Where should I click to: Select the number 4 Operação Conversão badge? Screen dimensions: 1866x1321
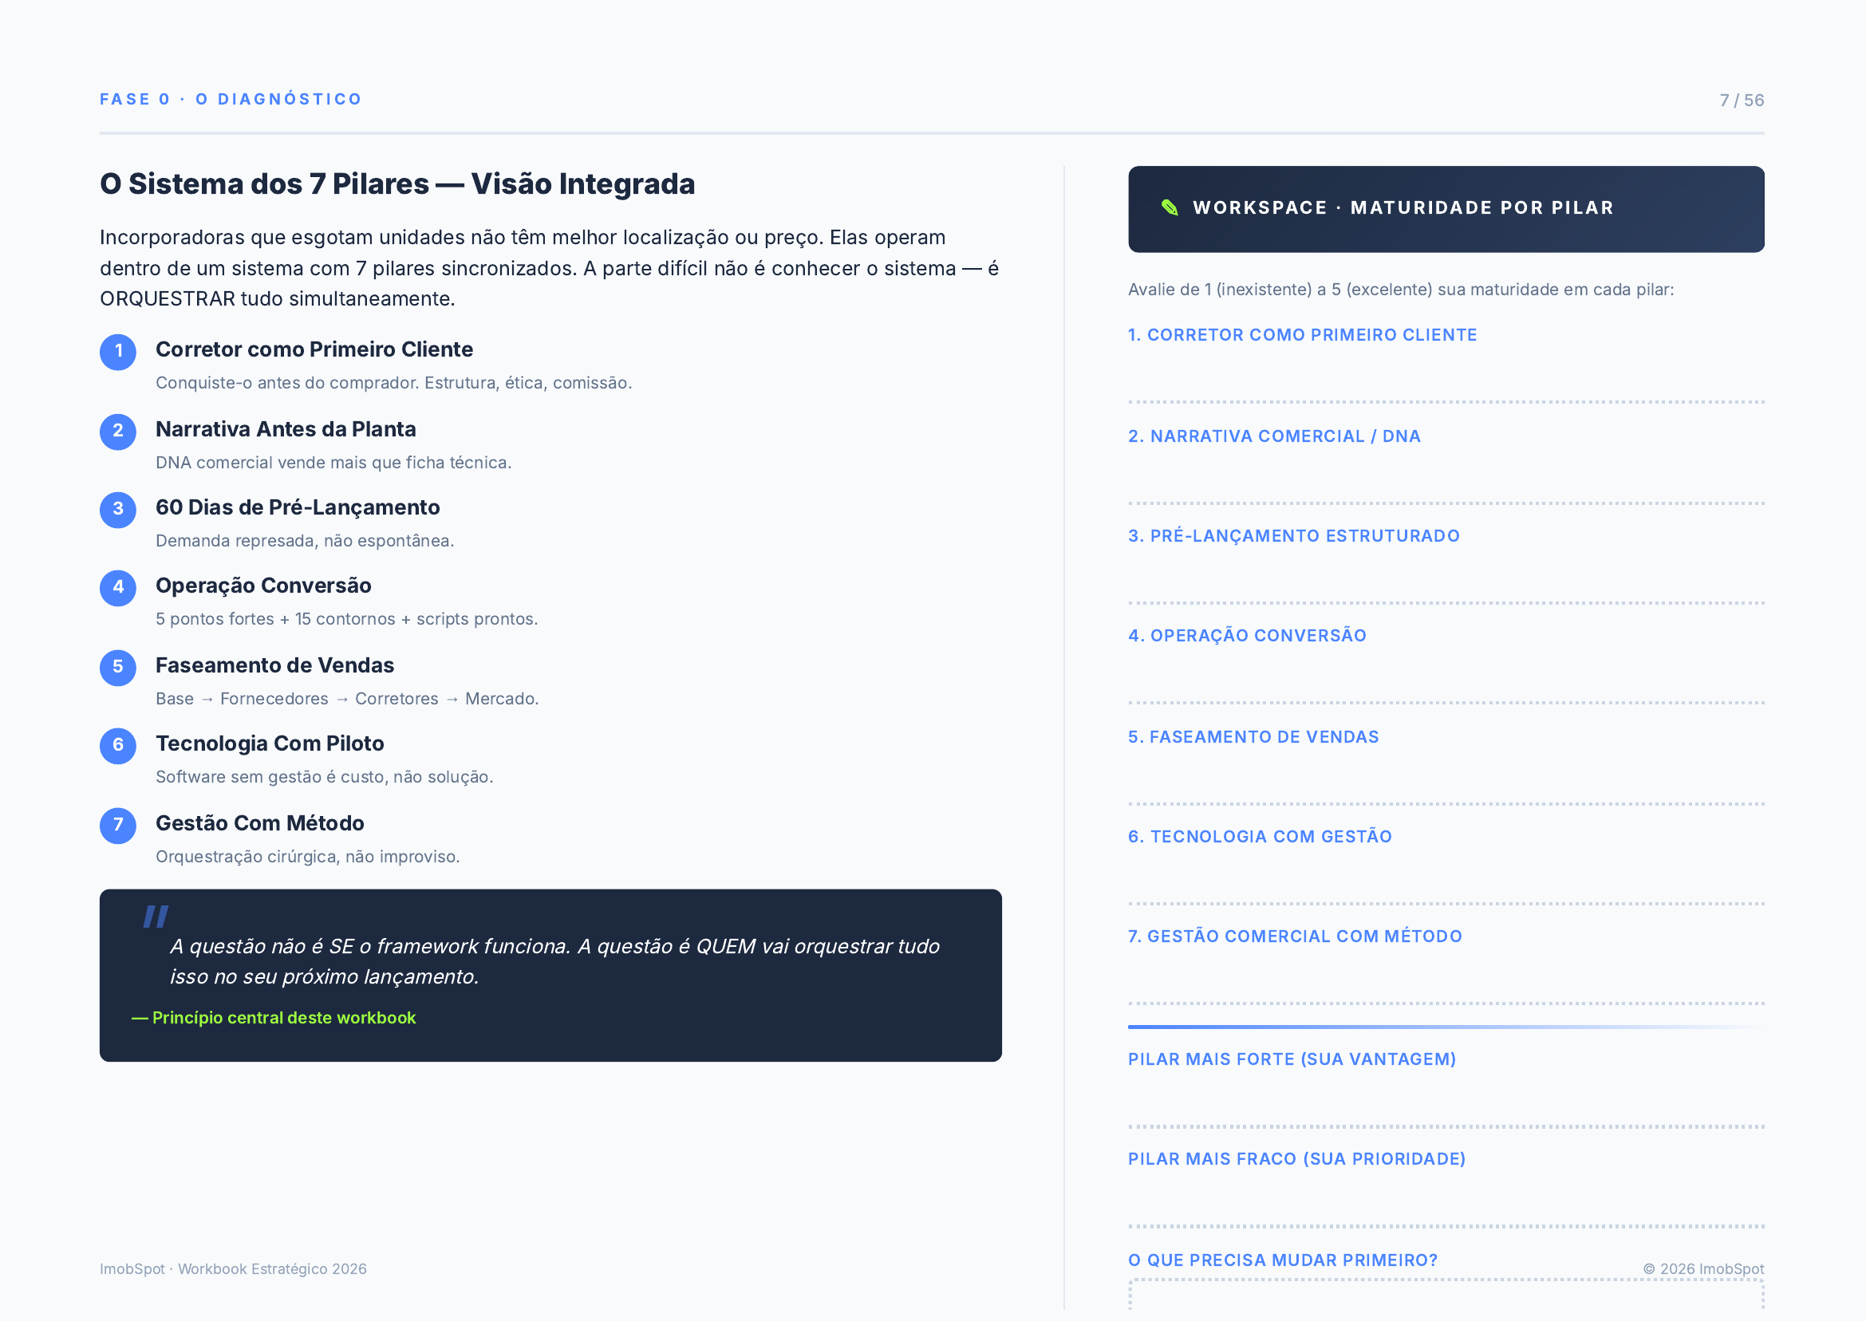click(x=118, y=587)
